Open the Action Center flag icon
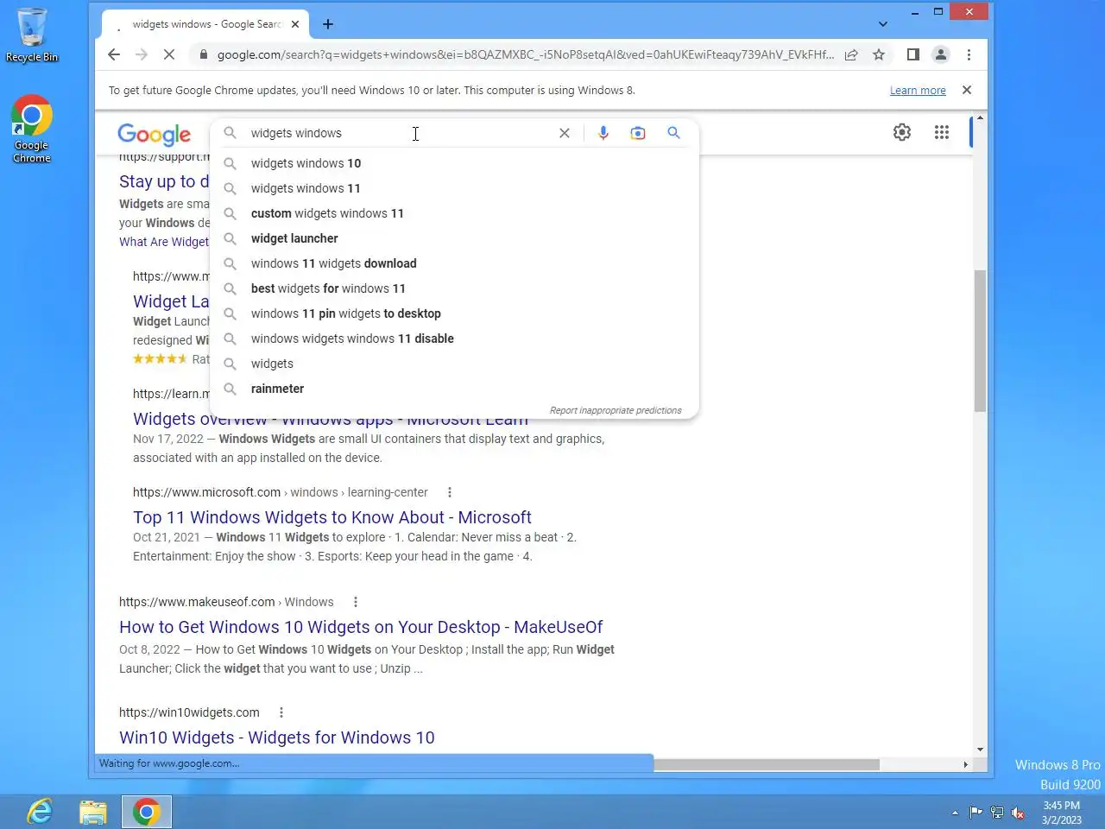 (x=976, y=812)
